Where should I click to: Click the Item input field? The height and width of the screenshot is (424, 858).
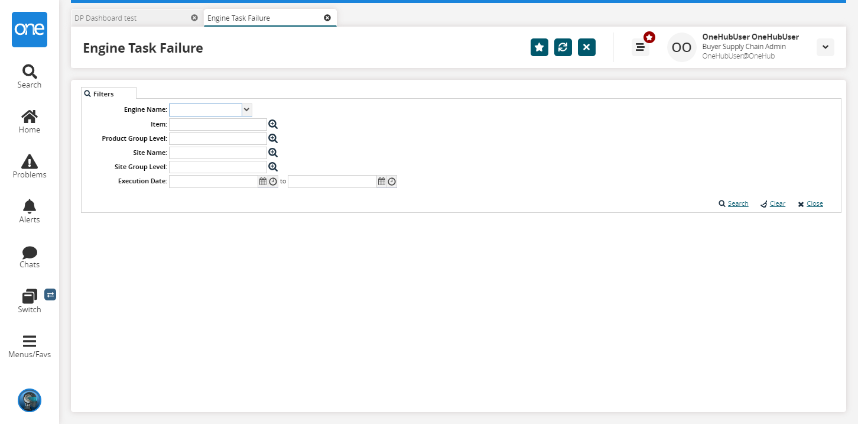click(x=218, y=124)
